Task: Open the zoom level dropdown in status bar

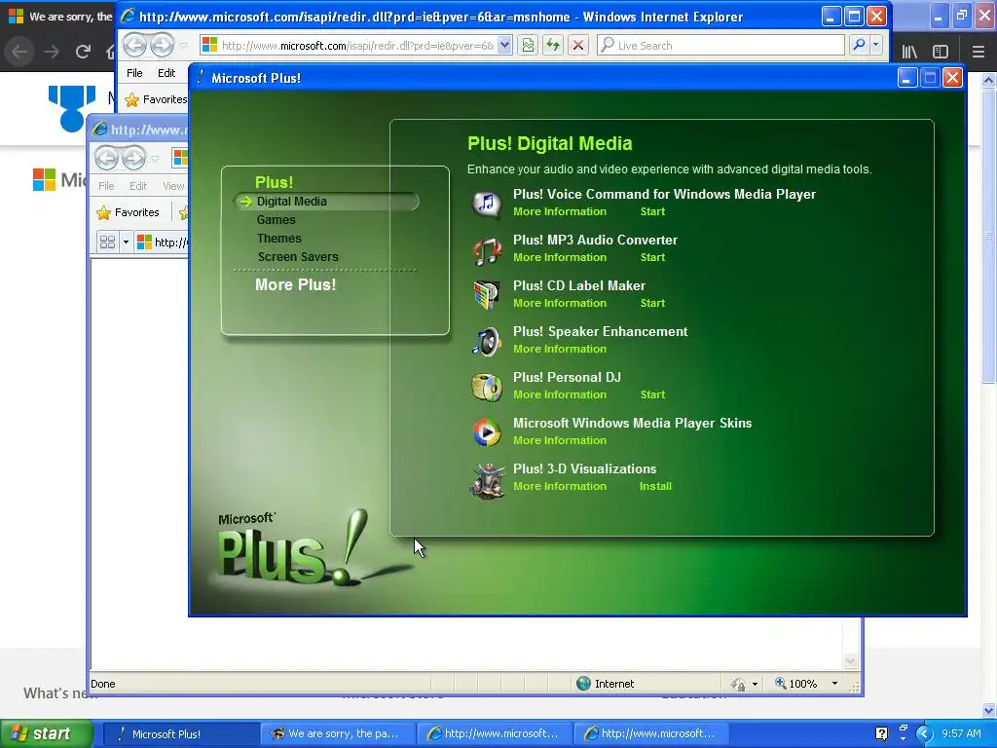Action: click(x=834, y=684)
